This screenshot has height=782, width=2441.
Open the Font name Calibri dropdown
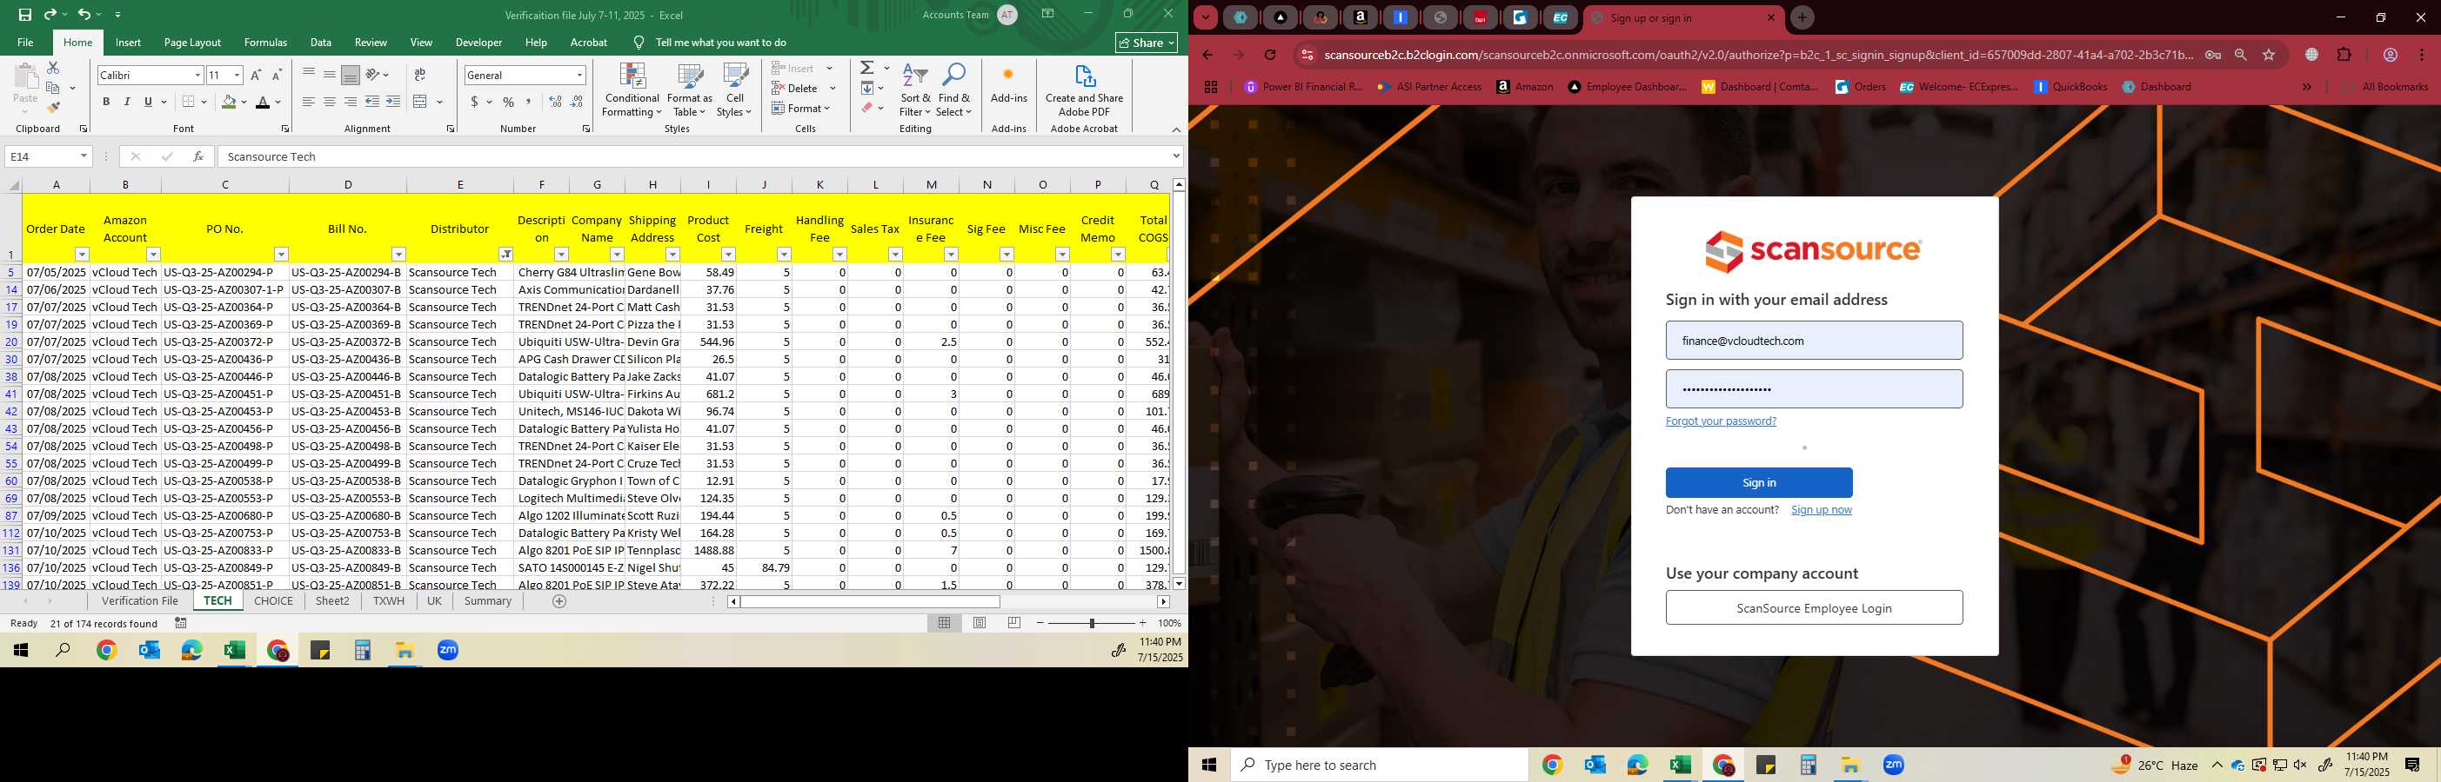(x=197, y=75)
